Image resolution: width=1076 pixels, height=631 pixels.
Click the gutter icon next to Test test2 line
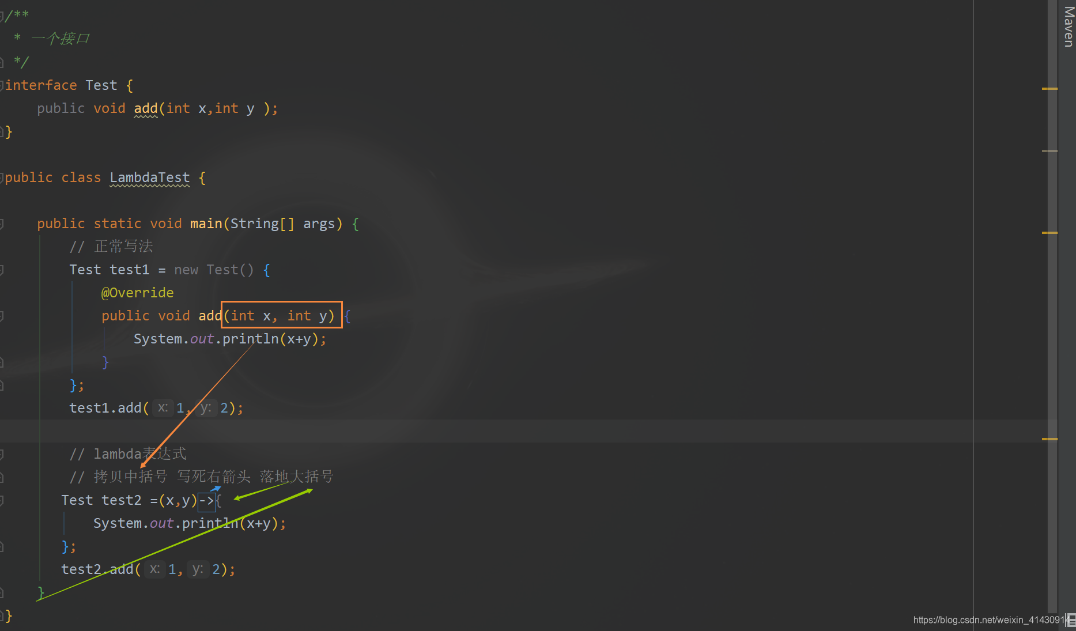[x=2, y=500]
